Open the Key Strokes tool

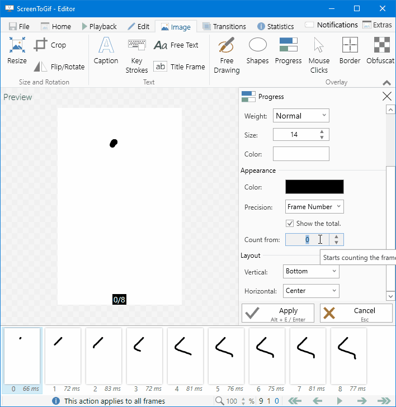point(136,55)
